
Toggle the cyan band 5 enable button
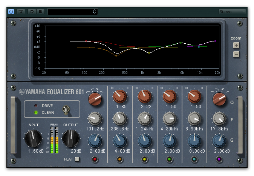tap(194, 159)
